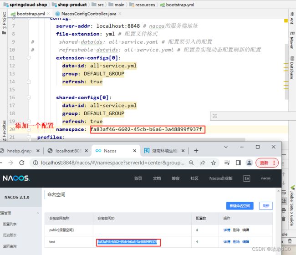Screen dimensions: 296x255
Task: Collapse the 配置管理 sidebar section
Action: point(20,213)
